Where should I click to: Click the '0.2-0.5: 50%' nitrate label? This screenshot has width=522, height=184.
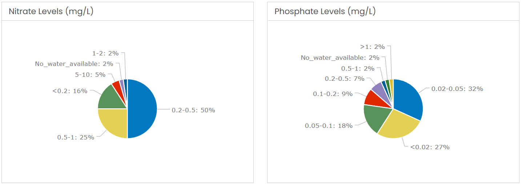(193, 110)
